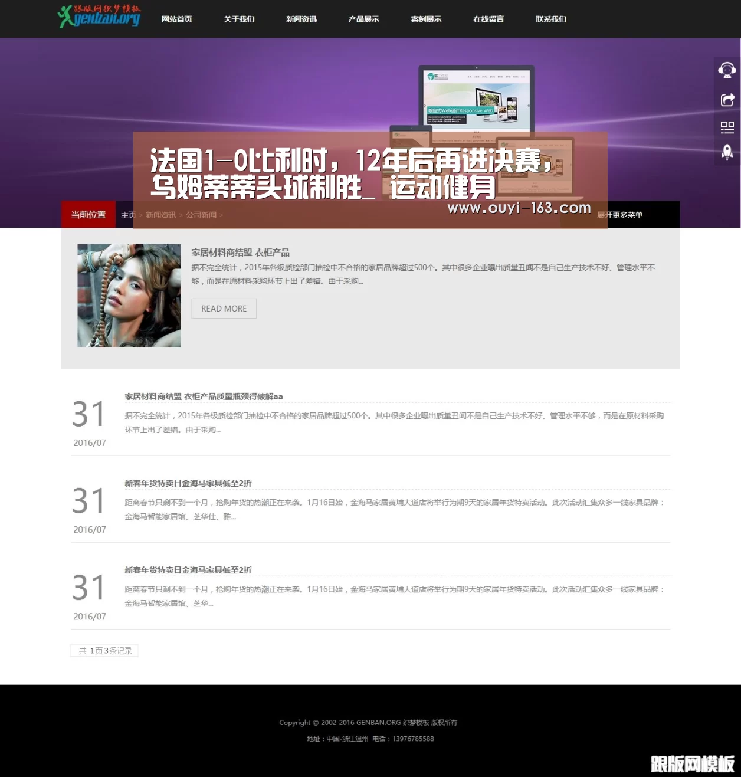Click the 新闻资讯 breadcrumb link
The image size is (741, 777).
[161, 215]
